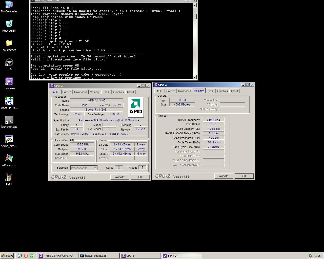The height and width of the screenshot is (259, 324).
Task: Click the Core Voltage 1.760 V value
Action: pyautogui.click(x=114, y=114)
